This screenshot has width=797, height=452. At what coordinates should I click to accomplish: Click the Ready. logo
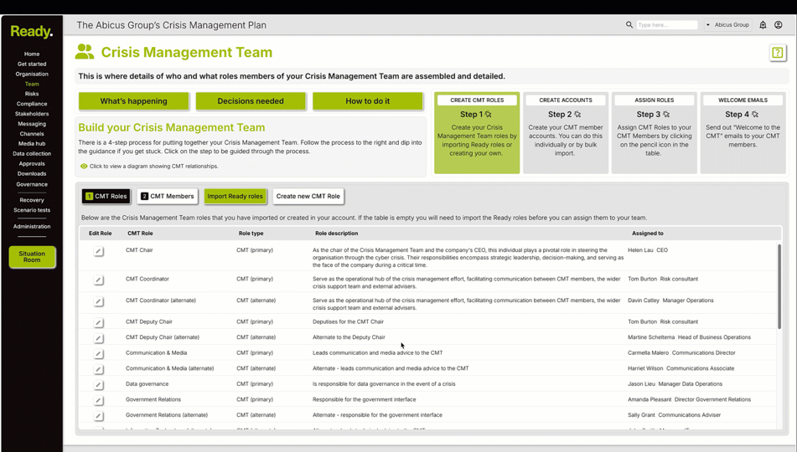click(x=32, y=32)
